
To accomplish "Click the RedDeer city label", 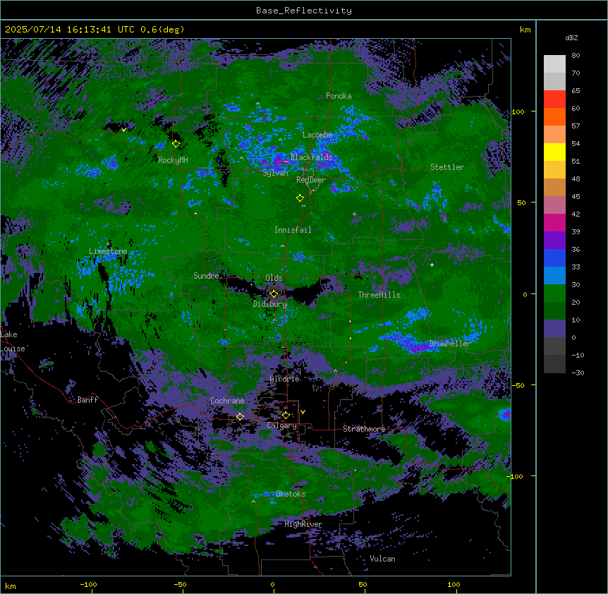I will (310, 180).
